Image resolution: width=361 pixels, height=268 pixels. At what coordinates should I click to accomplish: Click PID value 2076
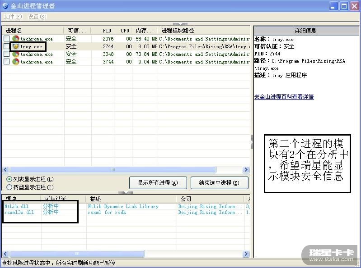pos(108,39)
